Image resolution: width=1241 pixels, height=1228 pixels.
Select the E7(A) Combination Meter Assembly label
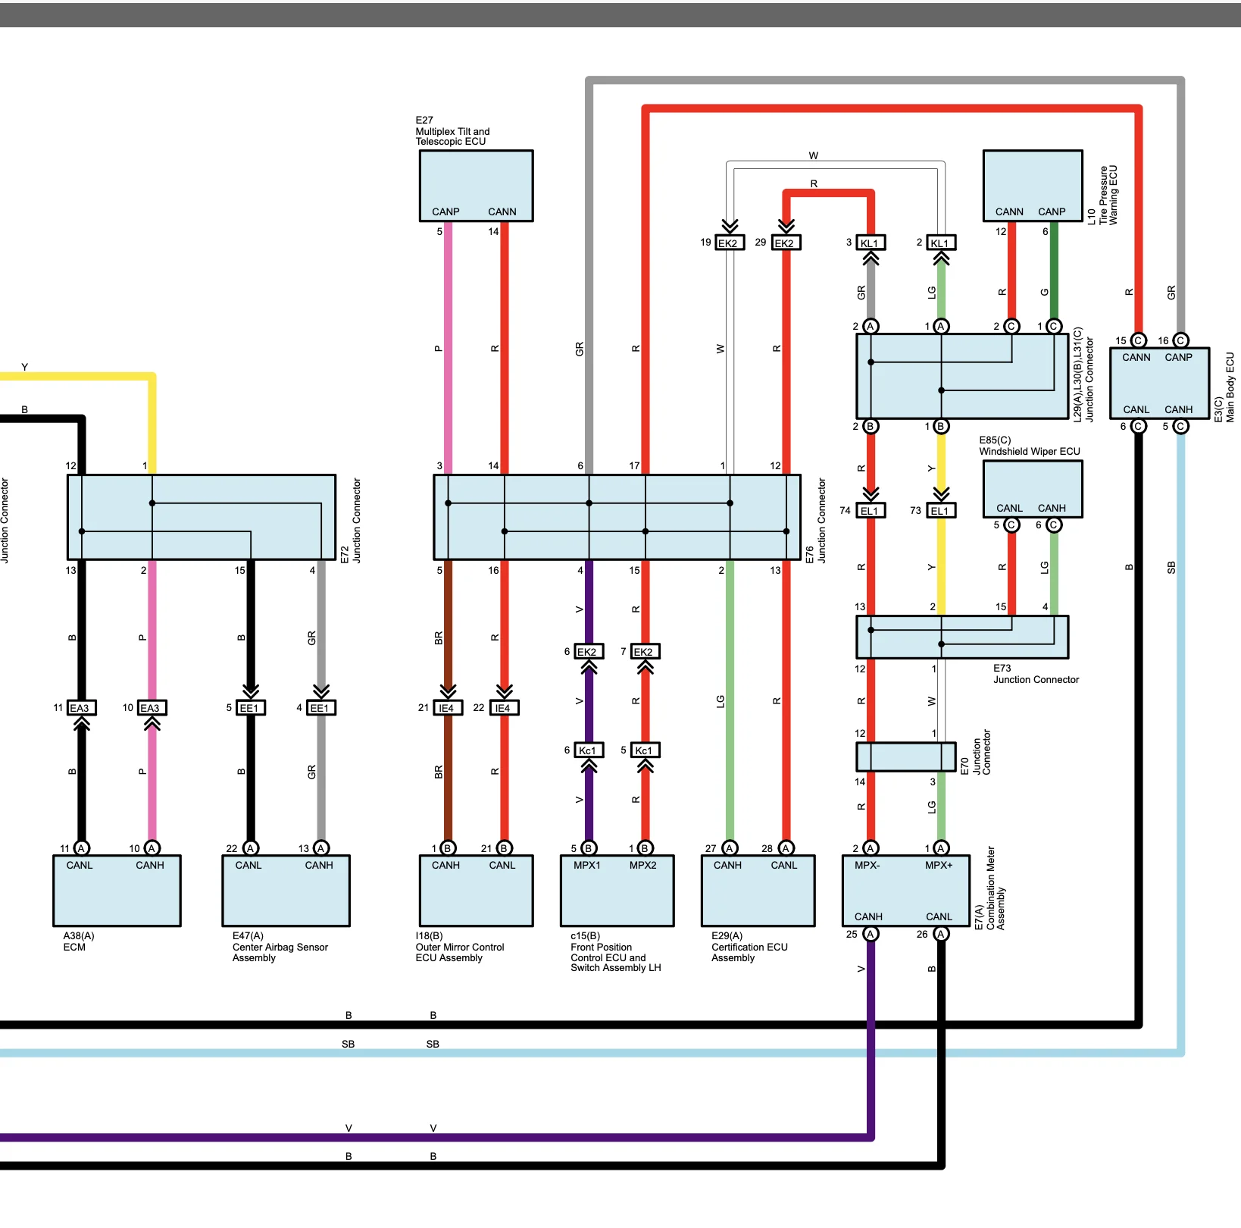coord(990,888)
